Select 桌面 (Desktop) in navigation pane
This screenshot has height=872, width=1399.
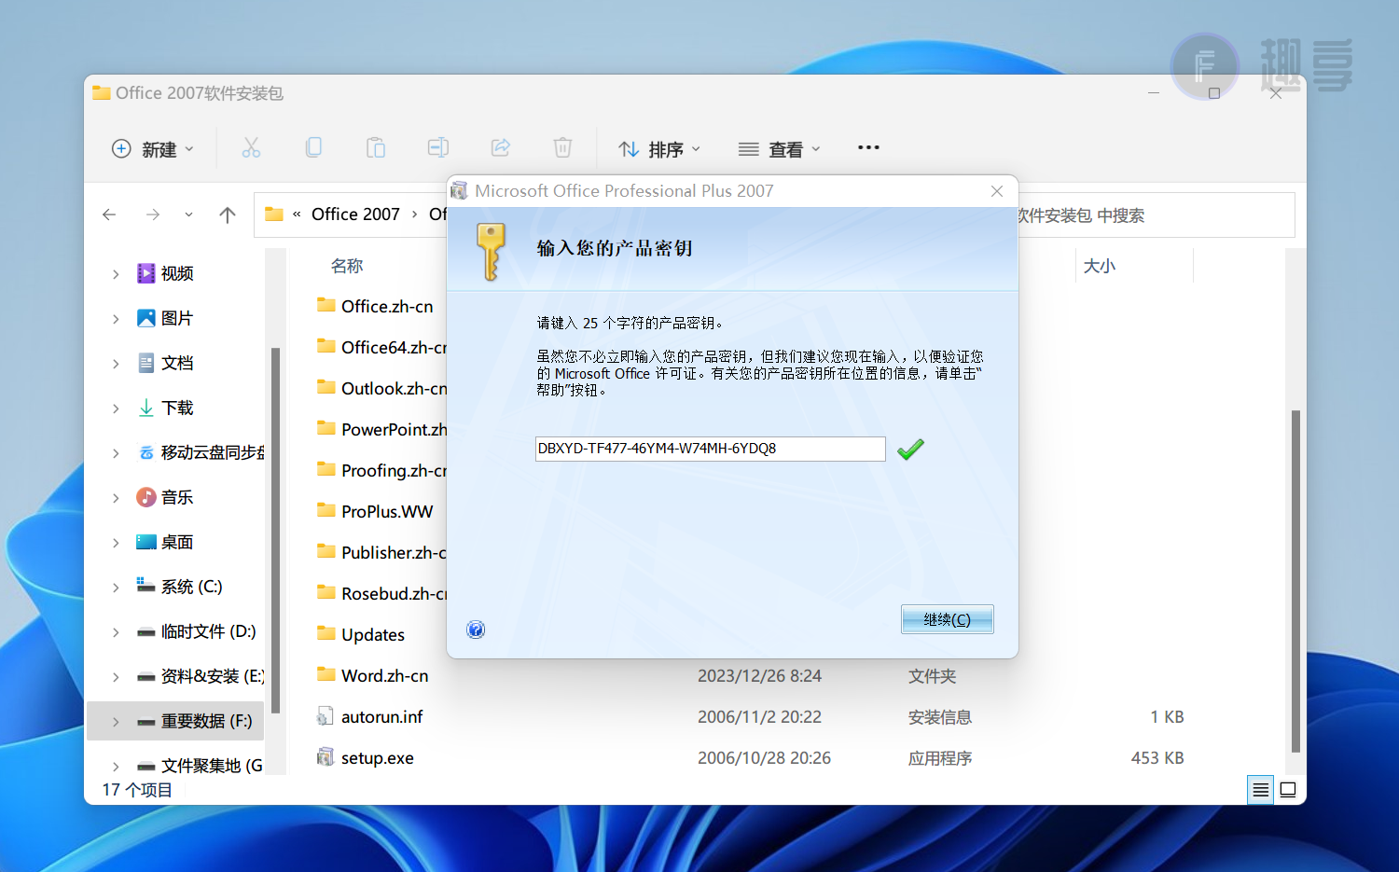(177, 542)
